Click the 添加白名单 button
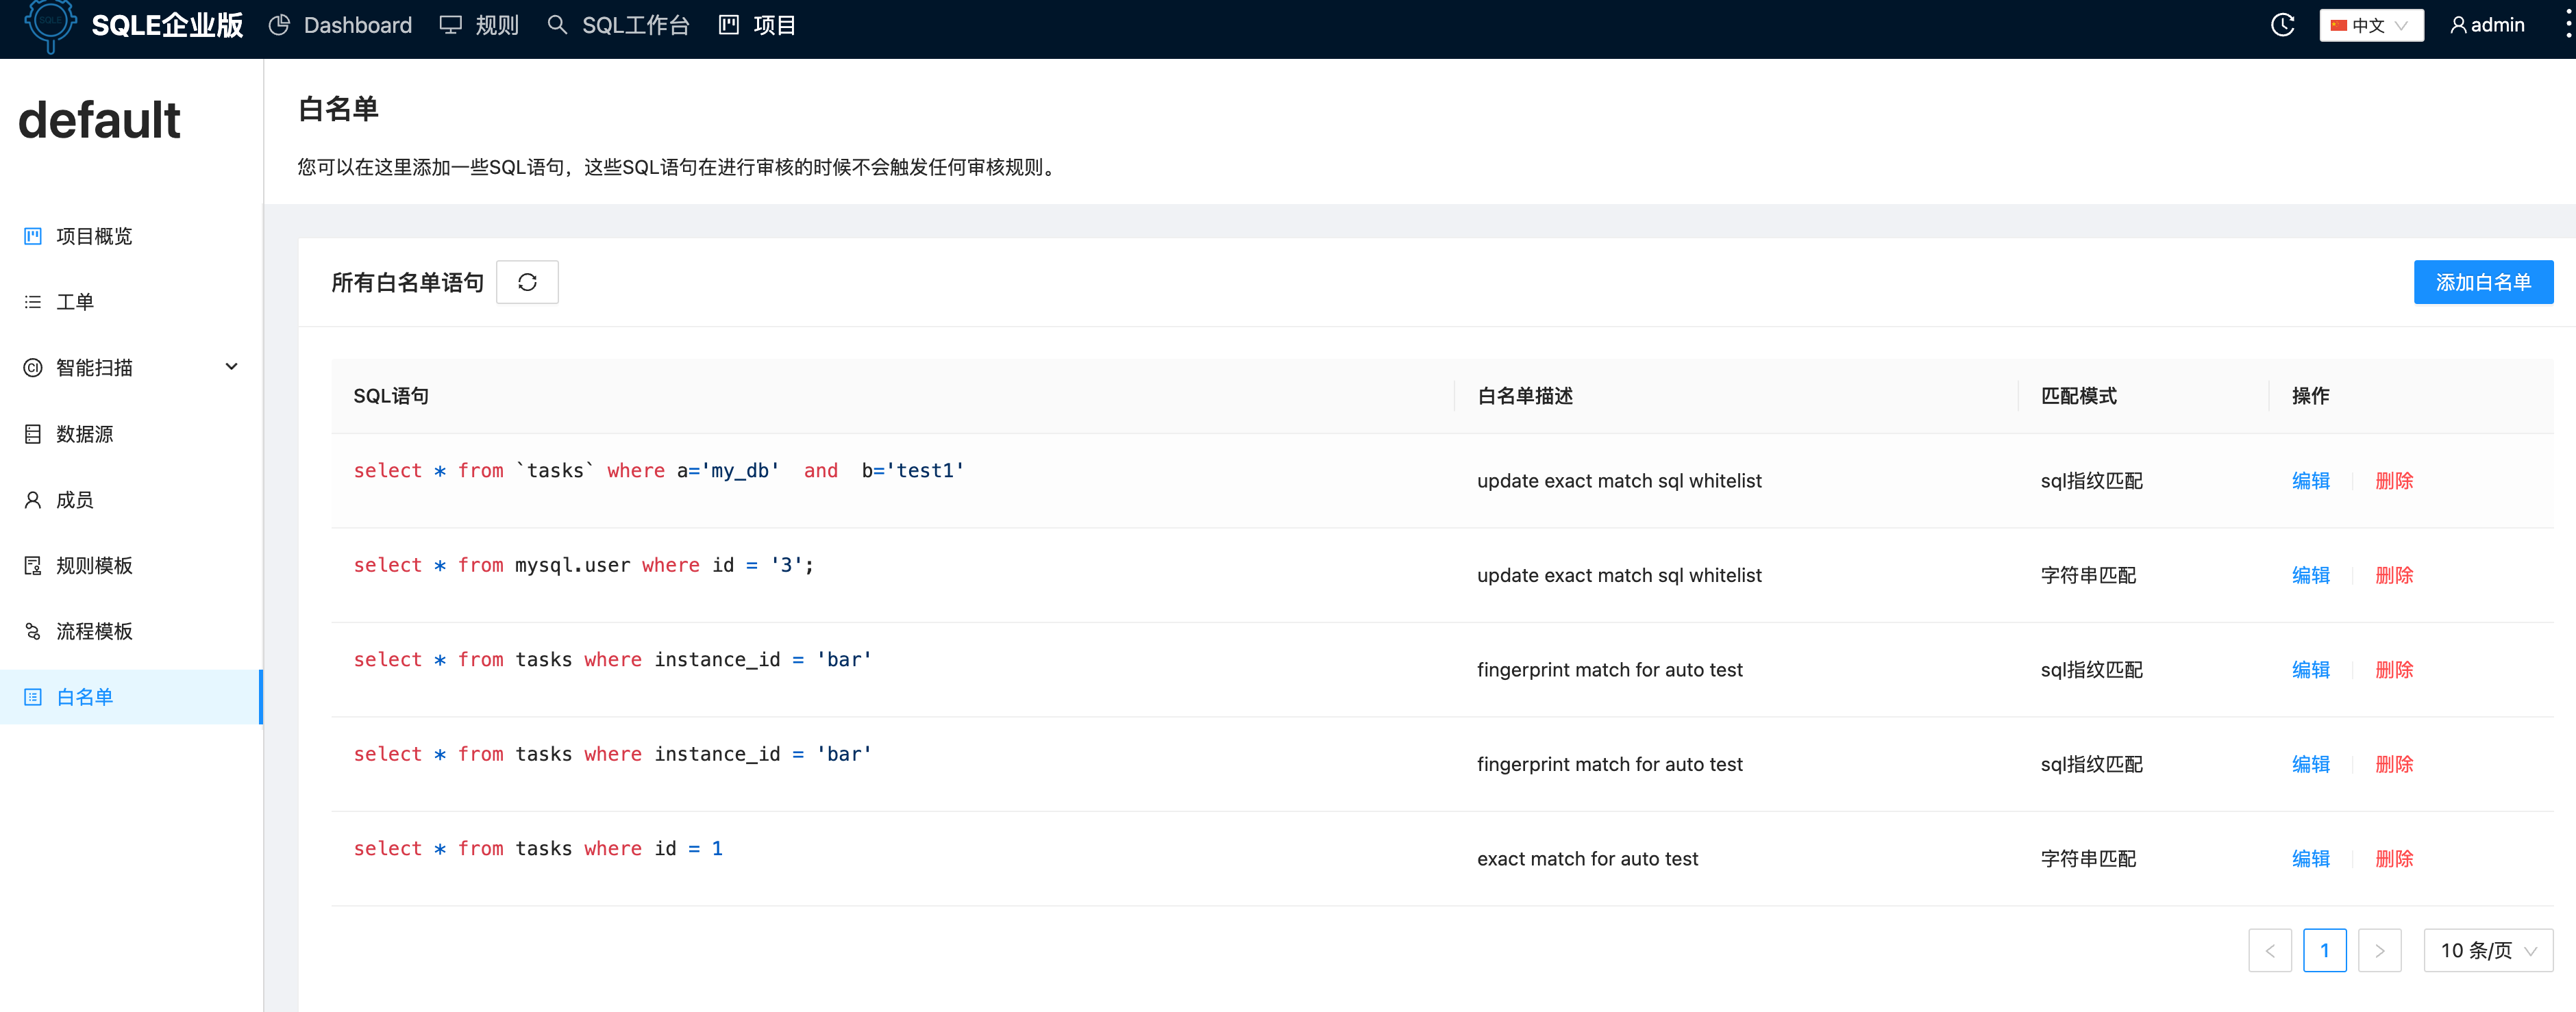This screenshot has height=1012, width=2576. click(2484, 281)
